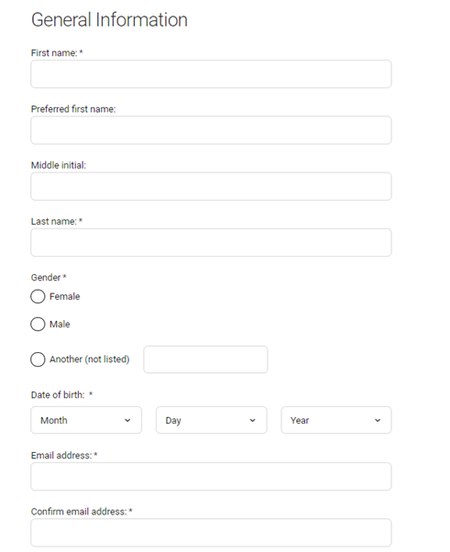Click the First name input field

click(x=211, y=74)
